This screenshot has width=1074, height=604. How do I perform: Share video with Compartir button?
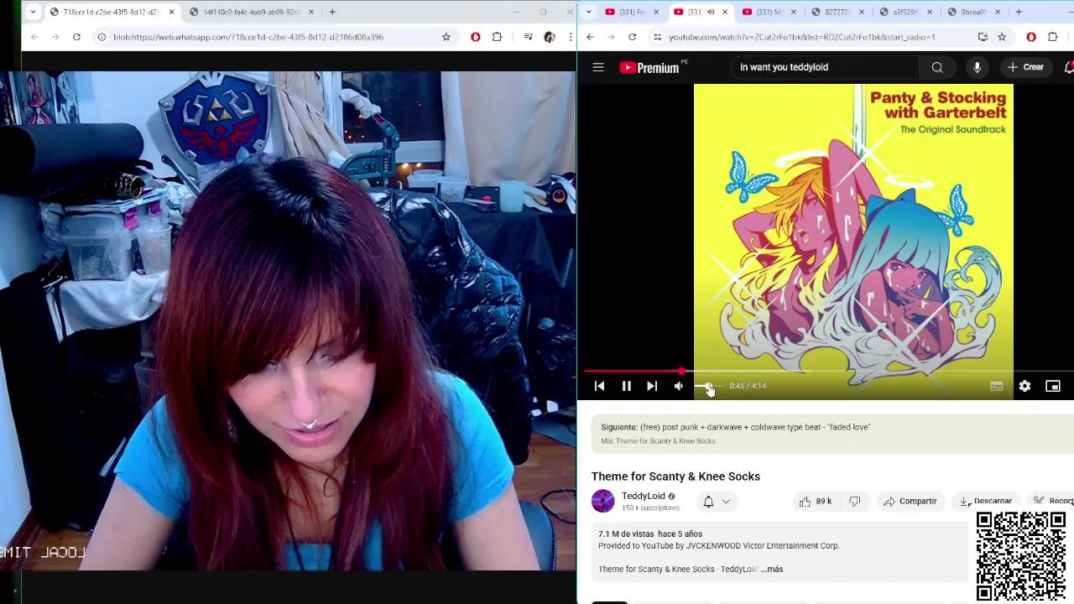tap(910, 501)
